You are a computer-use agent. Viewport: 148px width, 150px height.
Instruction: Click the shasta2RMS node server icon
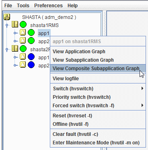click(x=15, y=48)
